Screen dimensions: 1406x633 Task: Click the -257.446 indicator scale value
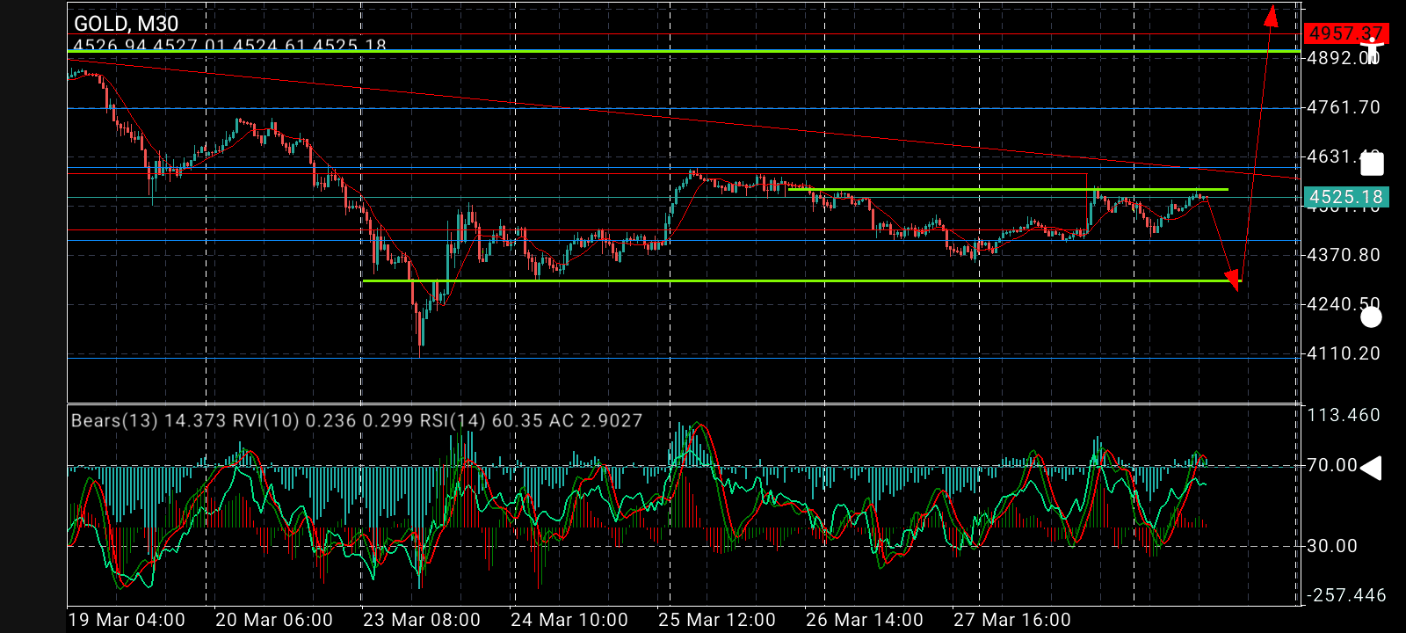tap(1347, 595)
